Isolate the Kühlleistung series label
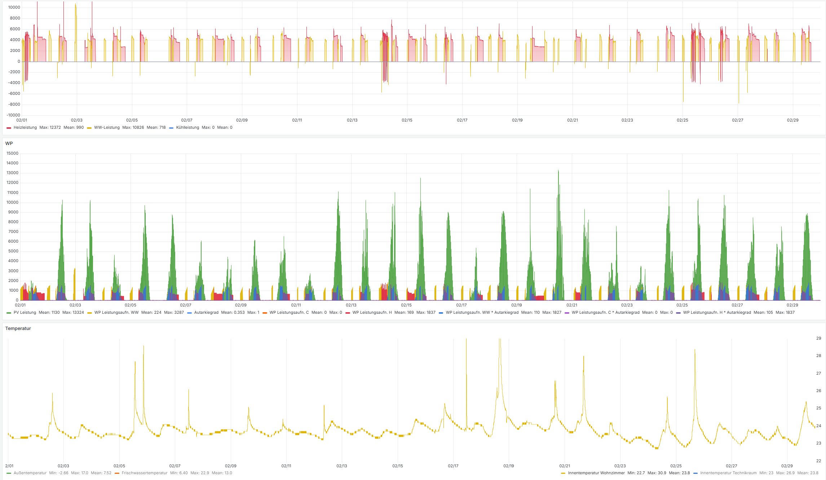 coord(187,128)
